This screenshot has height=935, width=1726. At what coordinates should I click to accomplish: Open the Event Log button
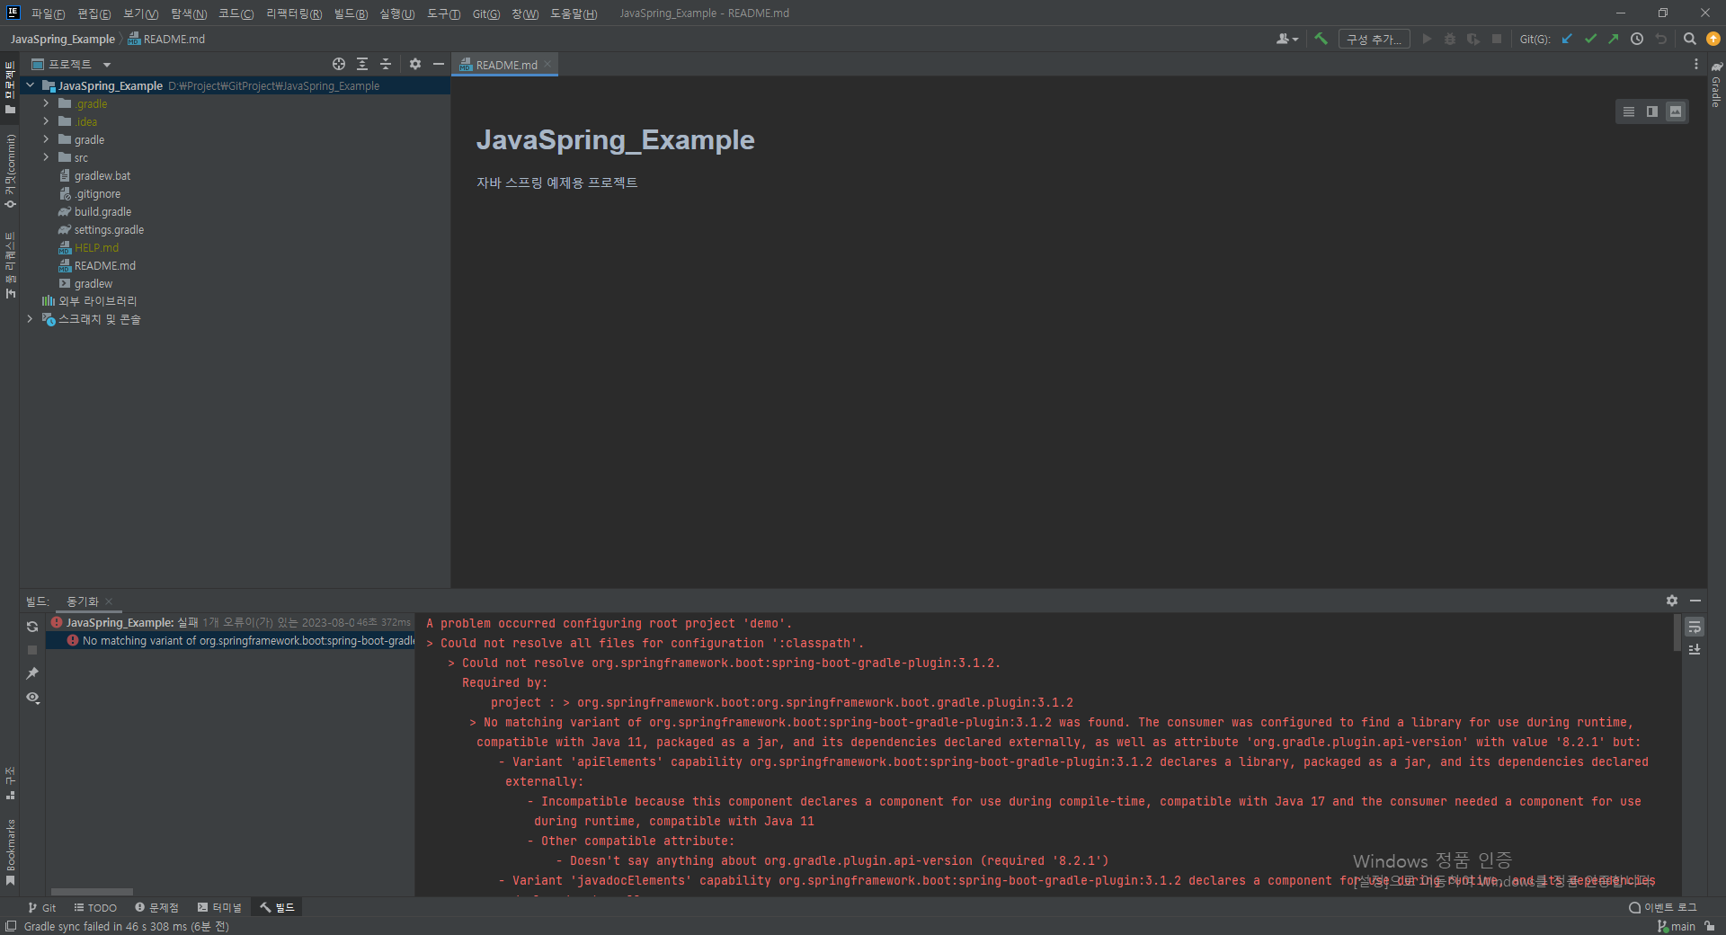pyautogui.click(x=1663, y=908)
